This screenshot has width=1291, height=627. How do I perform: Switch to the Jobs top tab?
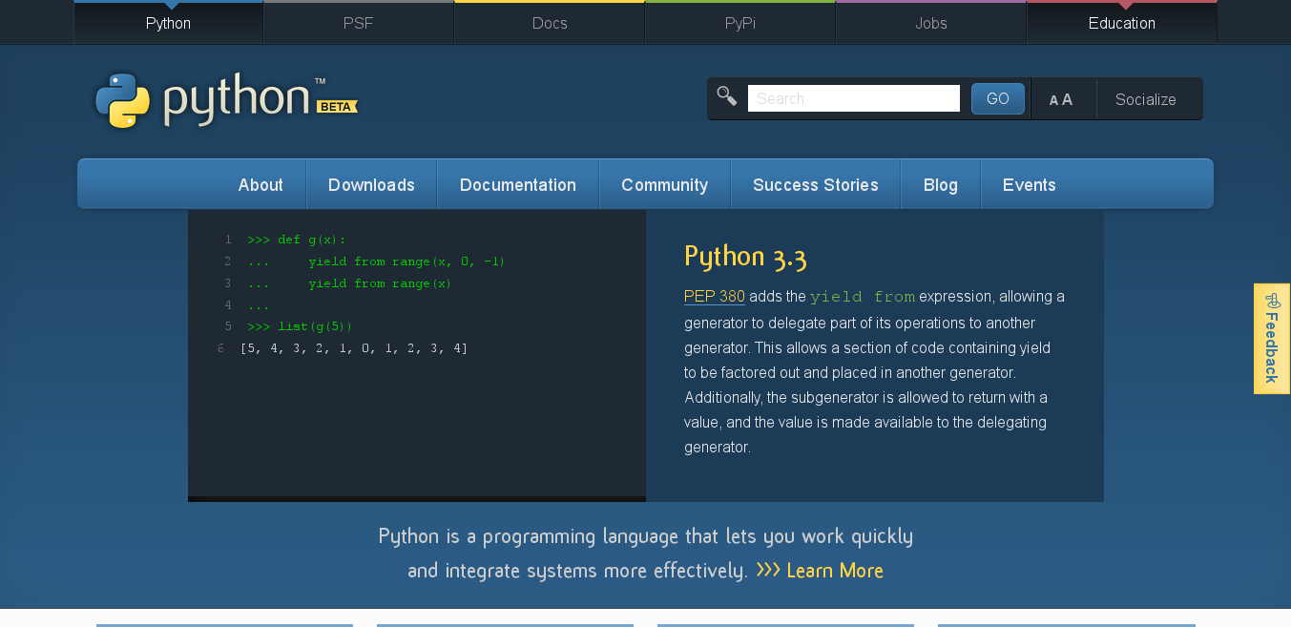tap(931, 23)
